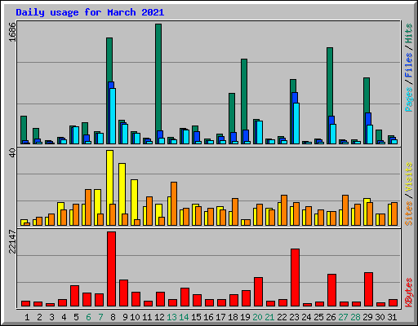Click the red KBytes bar for day 5

pyautogui.click(x=74, y=296)
